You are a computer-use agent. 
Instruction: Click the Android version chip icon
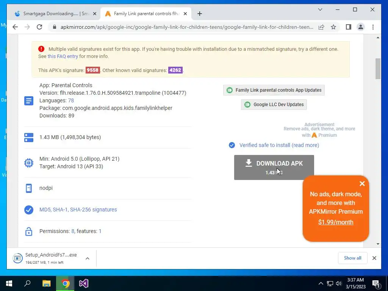click(29, 163)
